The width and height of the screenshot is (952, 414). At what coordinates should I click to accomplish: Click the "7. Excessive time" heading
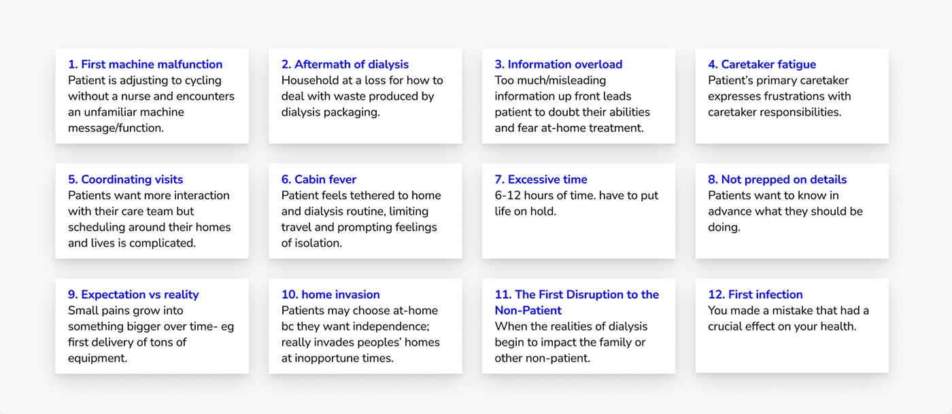pos(541,179)
